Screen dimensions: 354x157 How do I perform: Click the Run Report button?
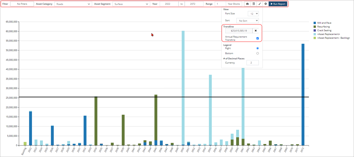278,4
